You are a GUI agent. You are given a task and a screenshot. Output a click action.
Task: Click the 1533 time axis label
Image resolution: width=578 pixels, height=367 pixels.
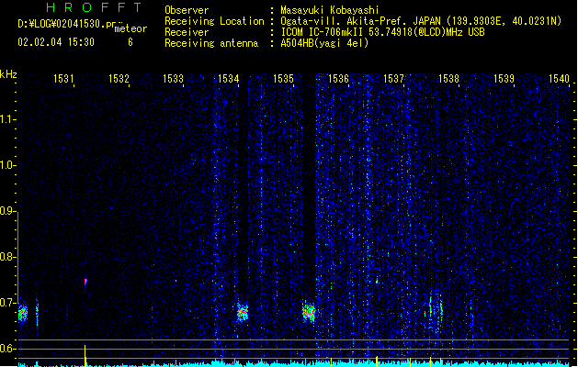coord(174,79)
